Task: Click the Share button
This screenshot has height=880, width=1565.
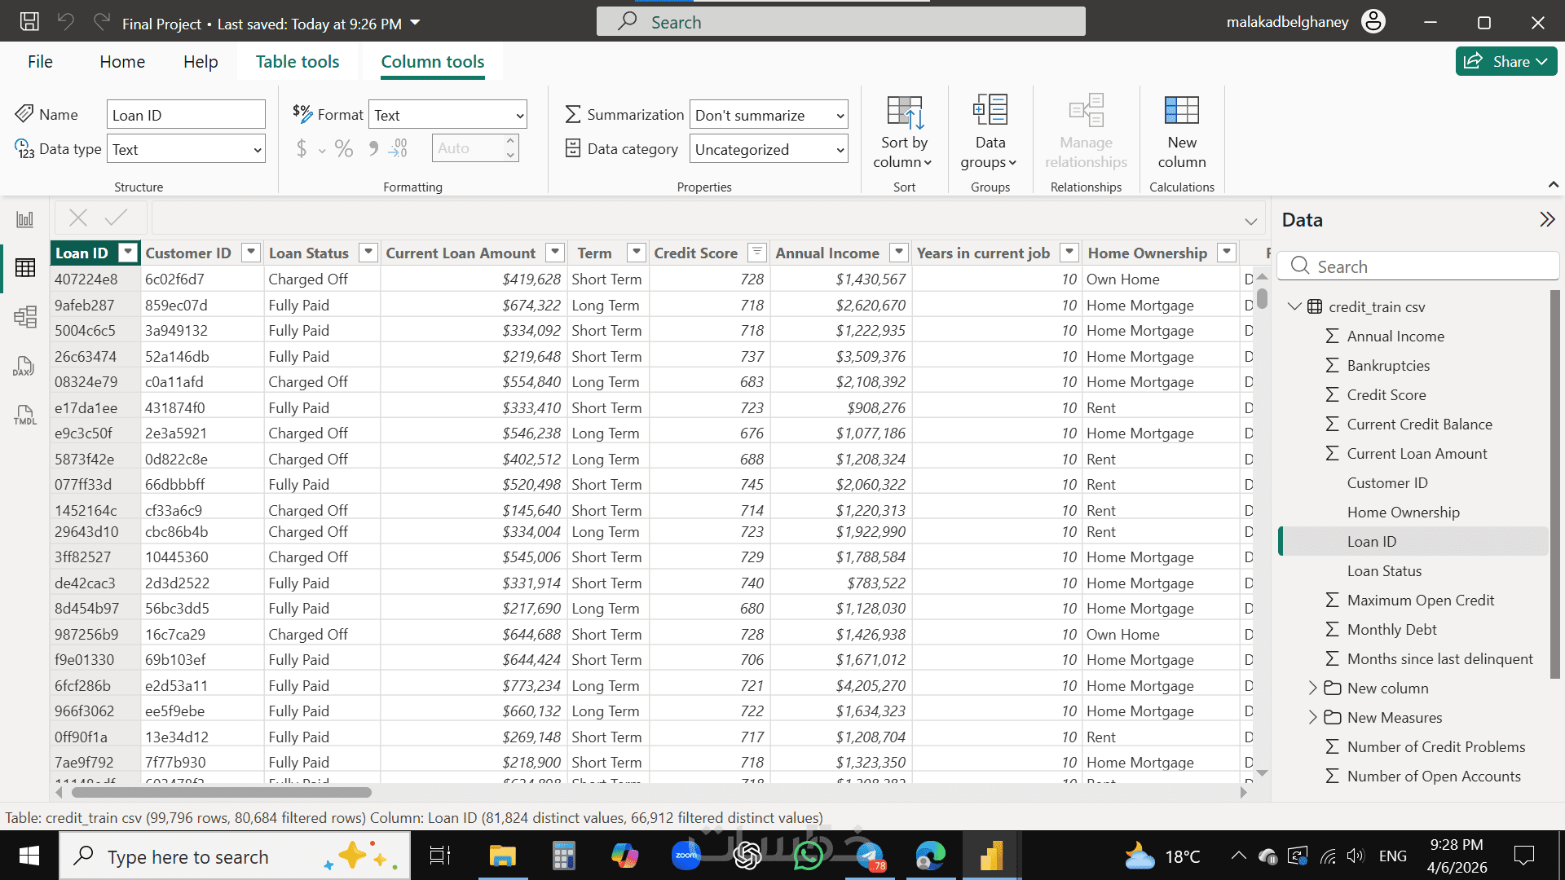Action: pyautogui.click(x=1506, y=61)
